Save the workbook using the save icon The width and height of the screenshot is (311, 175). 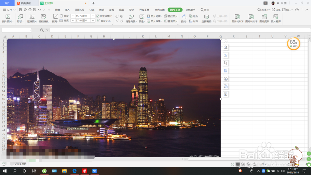(x=21, y=10)
